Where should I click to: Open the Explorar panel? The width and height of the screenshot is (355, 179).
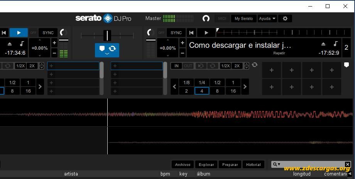(206, 164)
